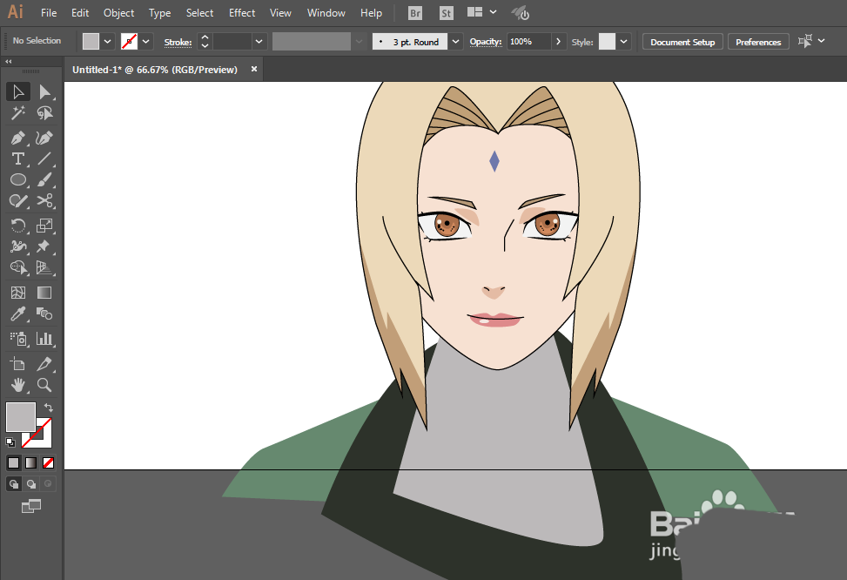Image resolution: width=847 pixels, height=580 pixels.
Task: Choose the Curvature tool
Action: tap(44, 138)
